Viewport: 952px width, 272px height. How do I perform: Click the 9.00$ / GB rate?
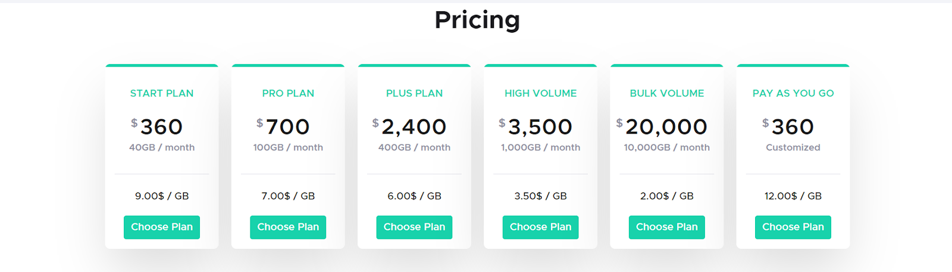pyautogui.click(x=162, y=196)
